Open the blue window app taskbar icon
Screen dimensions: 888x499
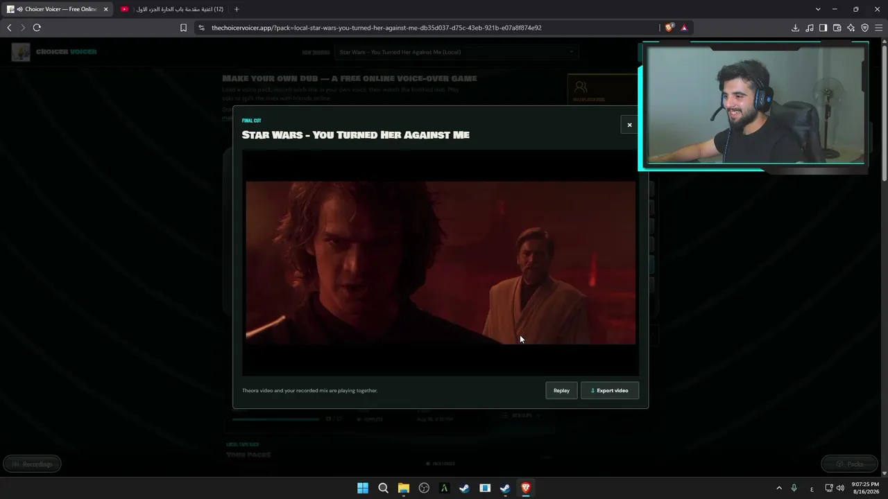(485, 488)
